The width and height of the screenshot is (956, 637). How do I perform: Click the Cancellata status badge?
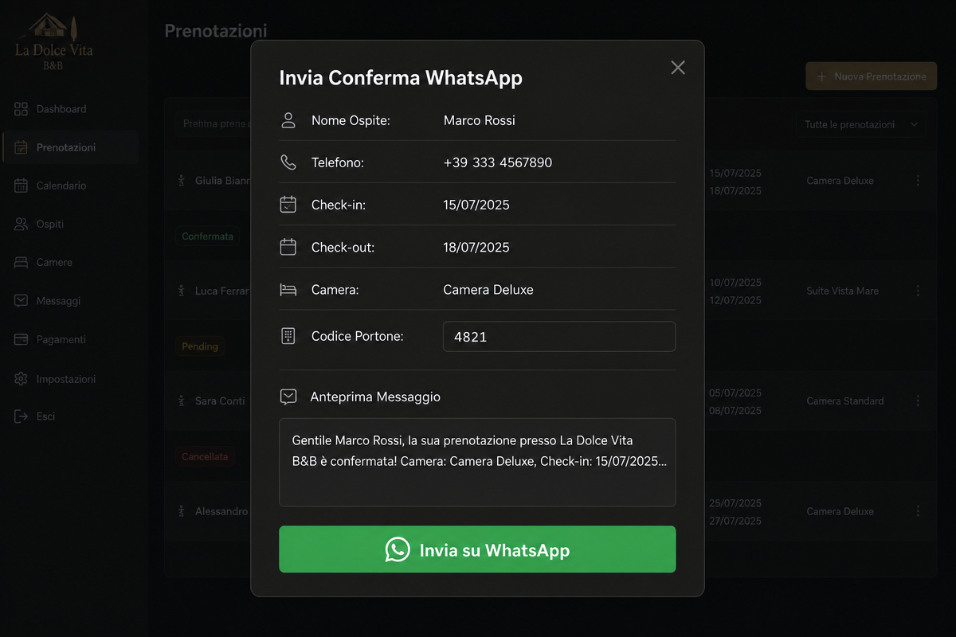(x=205, y=457)
